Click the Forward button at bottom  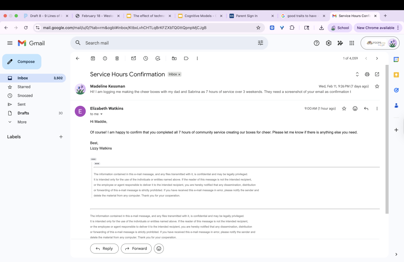(136, 248)
